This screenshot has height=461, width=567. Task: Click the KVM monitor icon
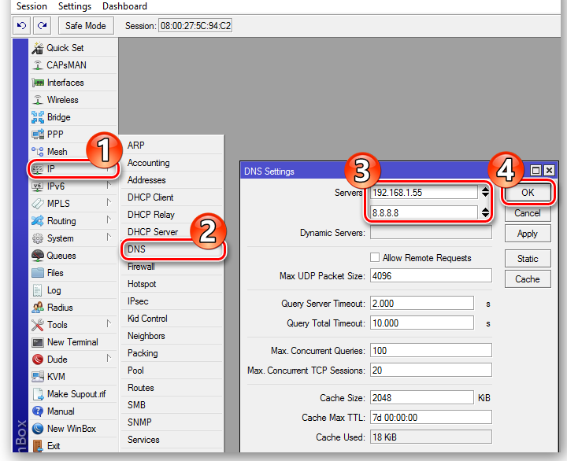[38, 377]
